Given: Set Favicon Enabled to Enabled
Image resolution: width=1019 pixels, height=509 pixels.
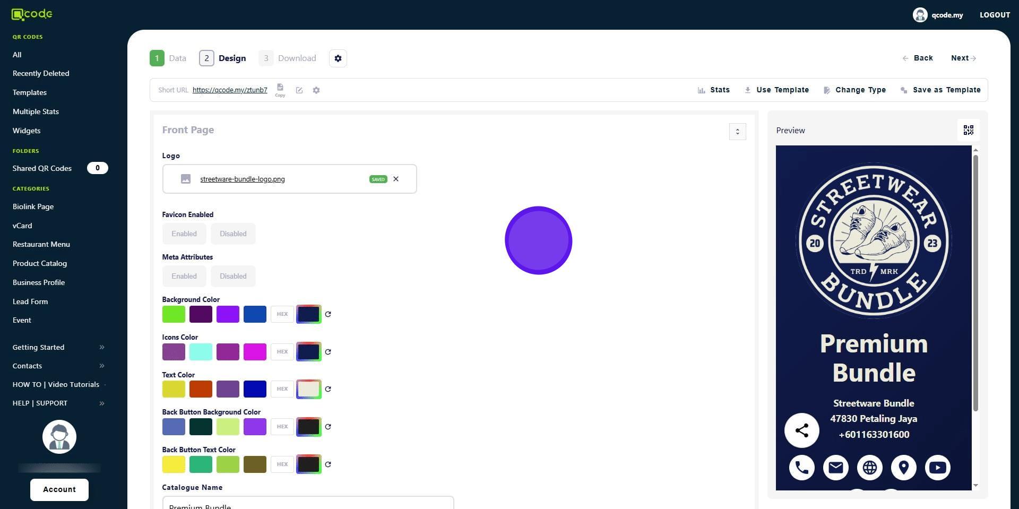Looking at the screenshot, I should (x=184, y=234).
